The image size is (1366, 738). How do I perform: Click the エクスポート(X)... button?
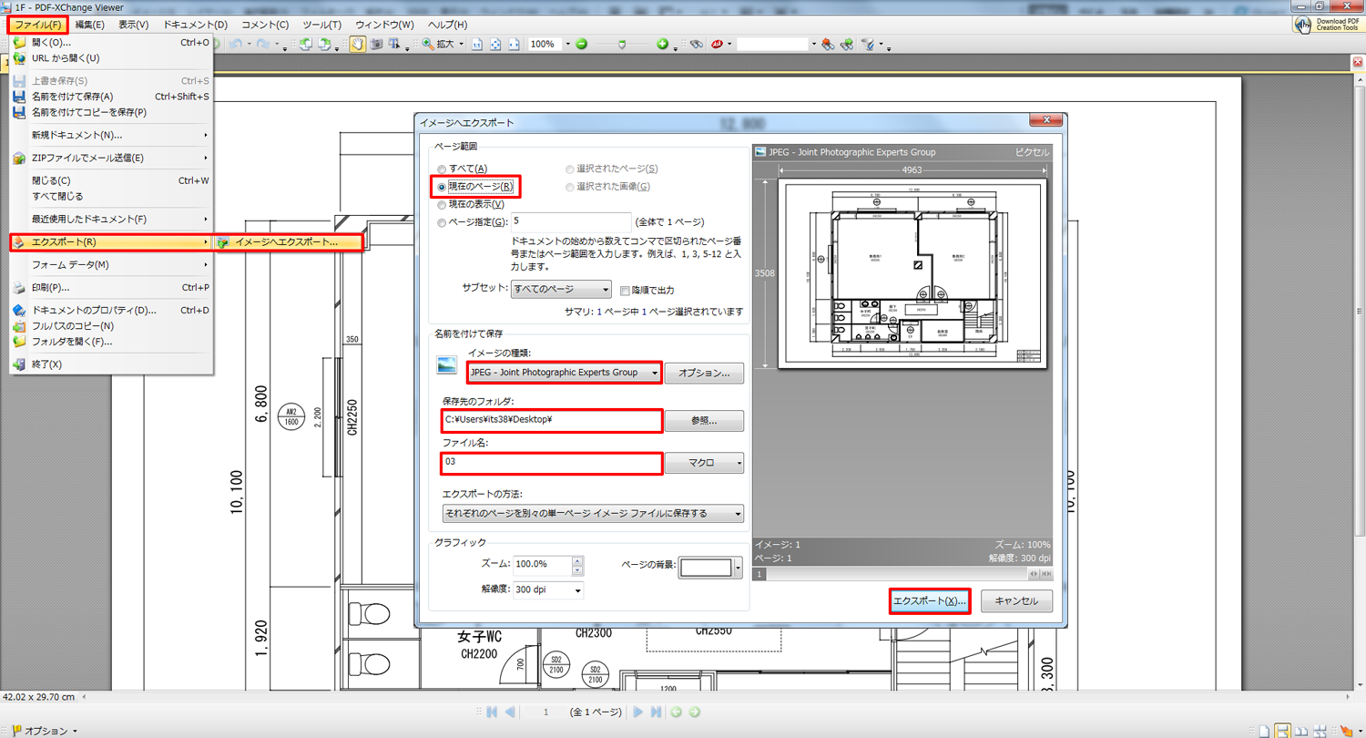pyautogui.click(x=929, y=601)
